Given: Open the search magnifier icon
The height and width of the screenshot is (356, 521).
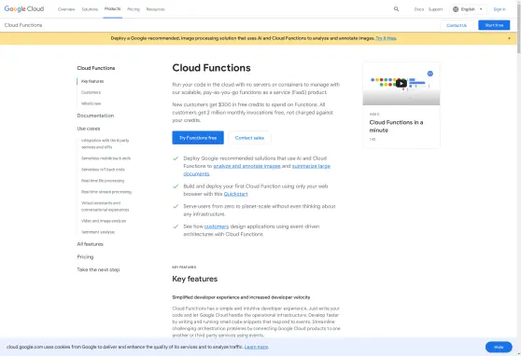Looking at the screenshot, I should (396, 9).
